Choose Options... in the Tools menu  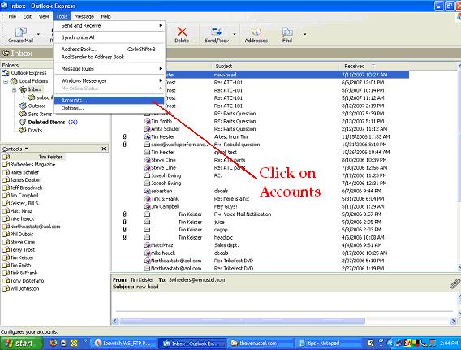pyautogui.click(x=109, y=108)
